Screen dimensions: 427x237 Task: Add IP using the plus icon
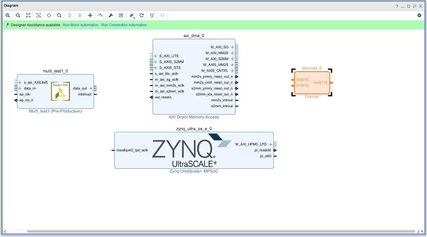(x=90, y=15)
